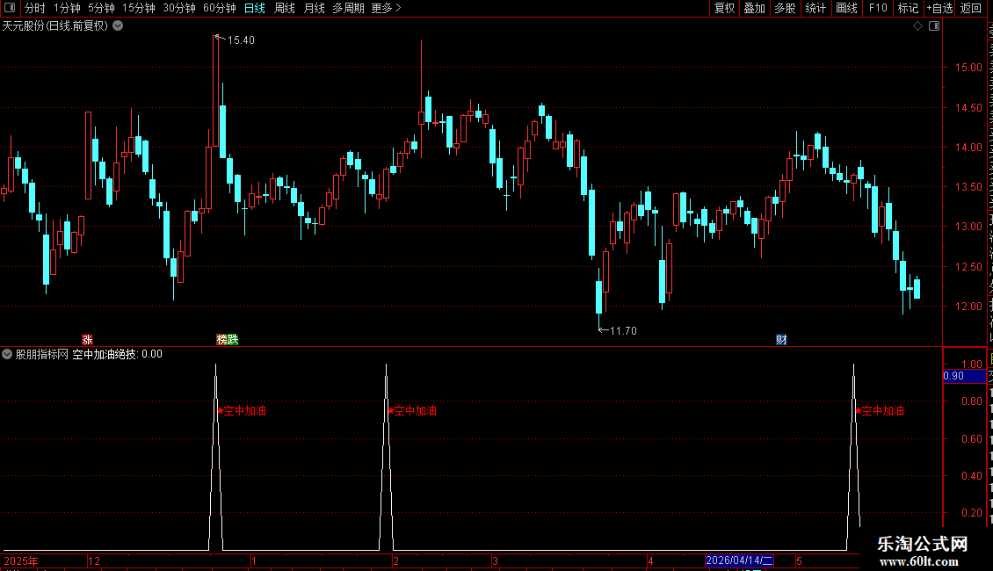The height and width of the screenshot is (571, 993).
Task: Open the 更多 periods expander
Action: (386, 8)
